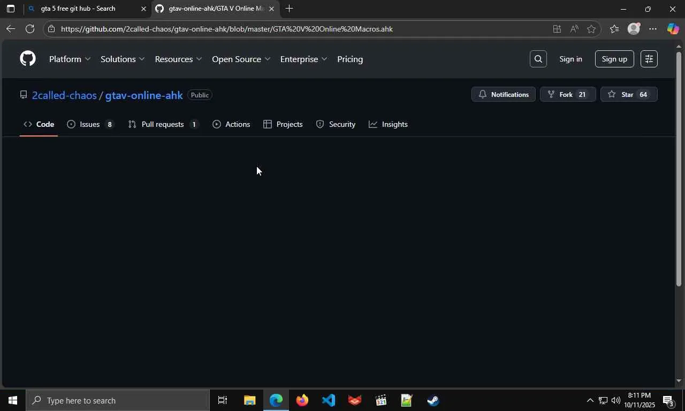Open Edge settings and more menu
The image size is (685, 411).
pos(653,29)
